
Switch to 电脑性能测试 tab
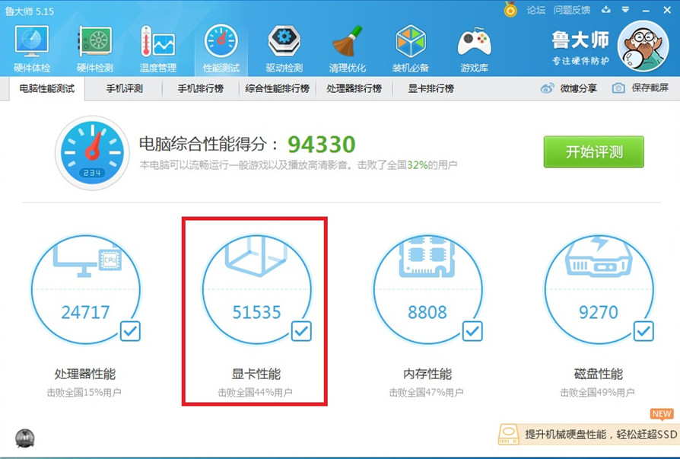tap(47, 88)
